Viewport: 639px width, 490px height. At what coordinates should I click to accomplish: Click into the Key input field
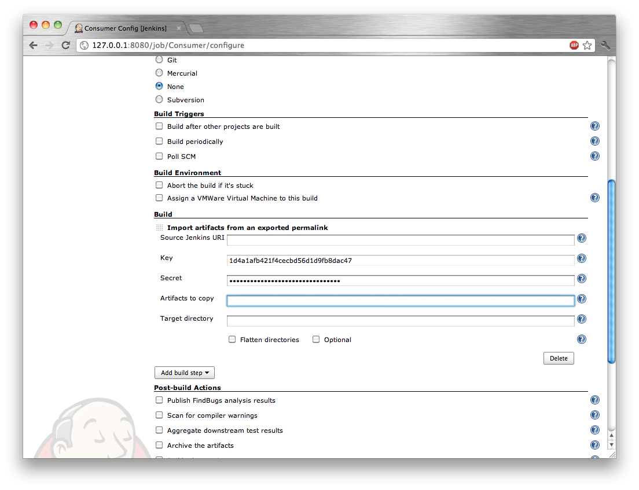click(401, 261)
